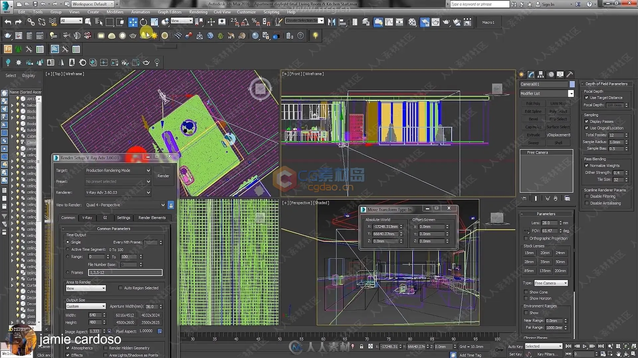Open the Output Size Custom dropdown
Image resolution: width=638 pixels, height=358 pixels.
tap(85, 306)
